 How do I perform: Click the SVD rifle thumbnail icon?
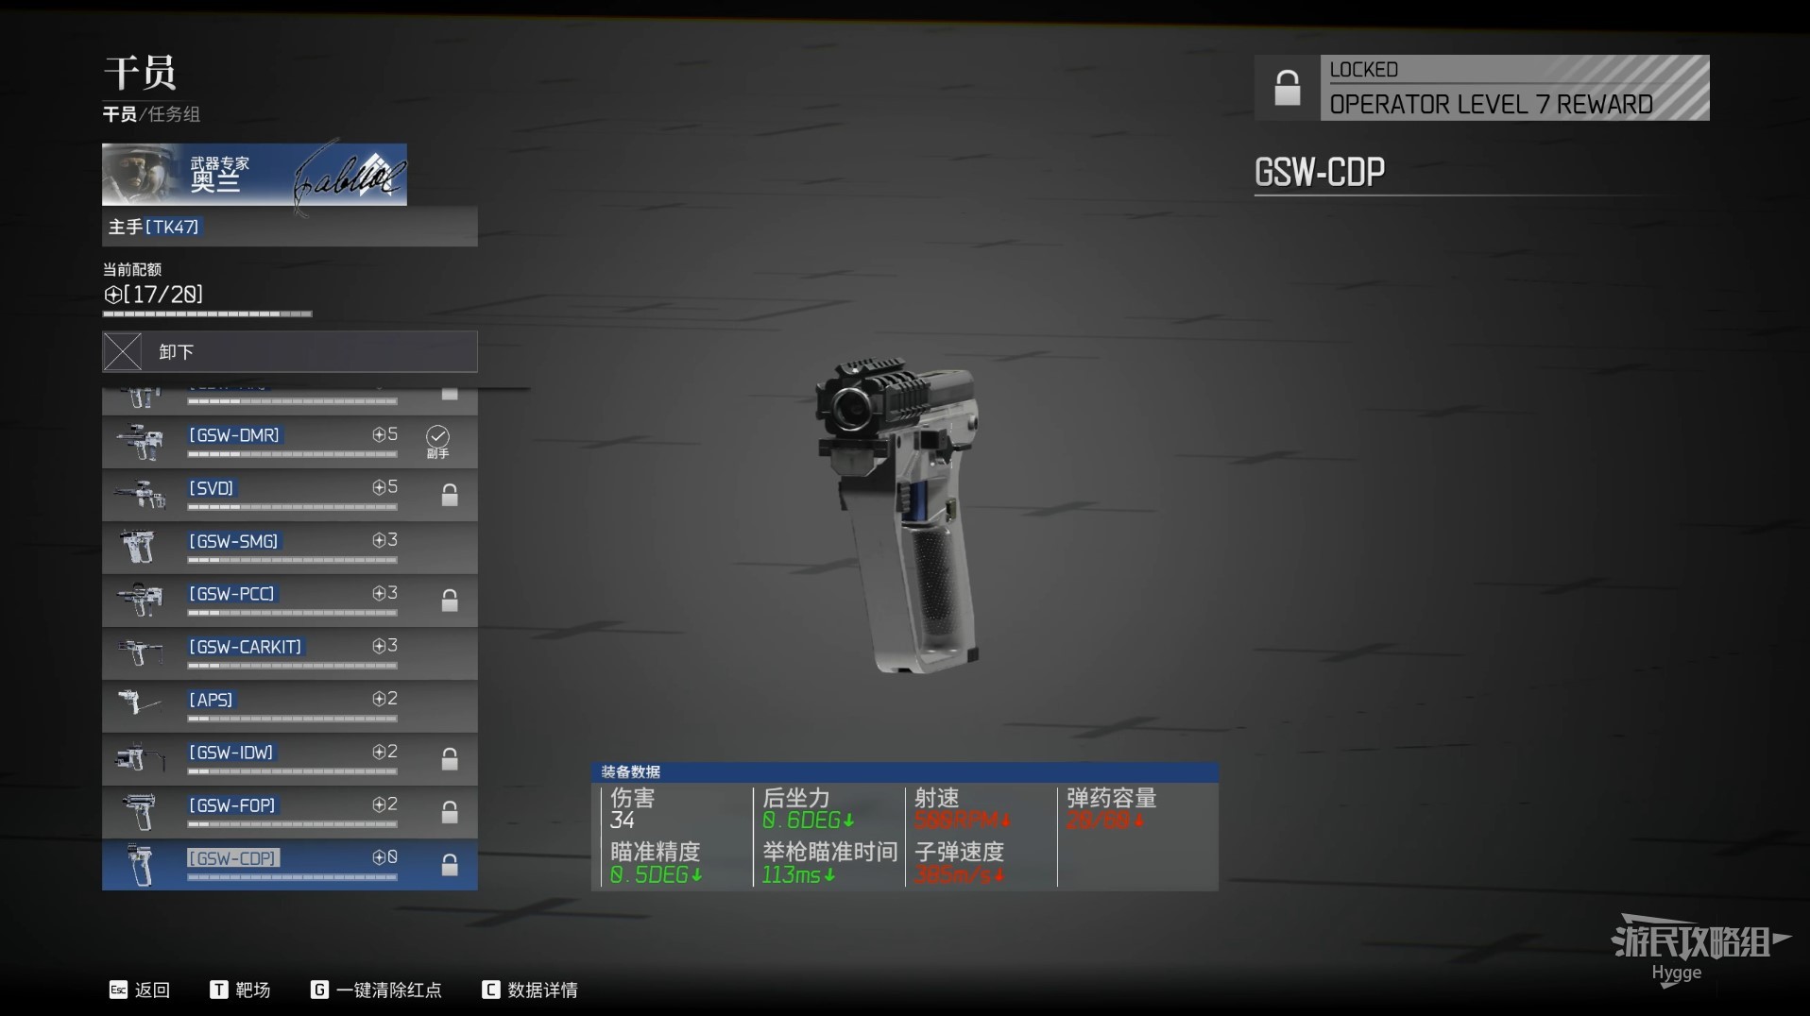click(x=140, y=495)
